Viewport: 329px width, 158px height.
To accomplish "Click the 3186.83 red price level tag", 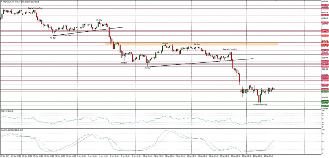I will click(325, 54).
